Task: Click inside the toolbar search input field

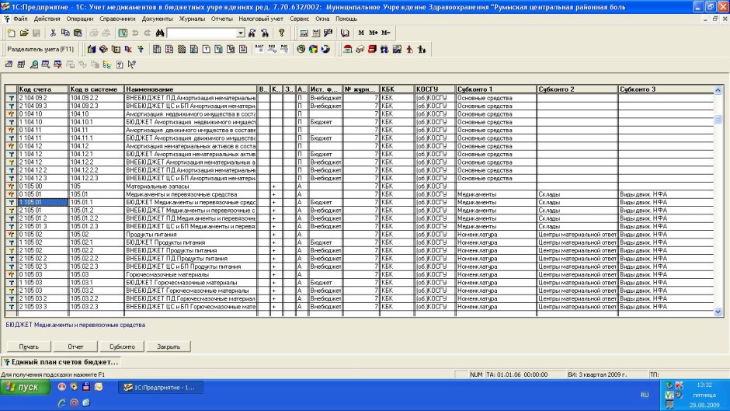Action: (x=202, y=33)
